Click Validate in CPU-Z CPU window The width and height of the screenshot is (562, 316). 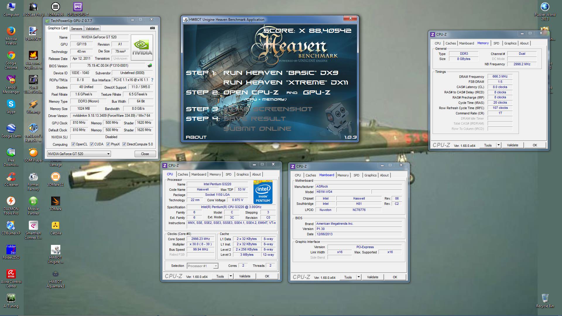pos(245,276)
